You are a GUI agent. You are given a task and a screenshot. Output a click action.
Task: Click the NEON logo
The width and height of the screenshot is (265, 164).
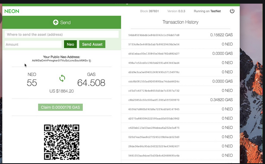(x=12, y=11)
